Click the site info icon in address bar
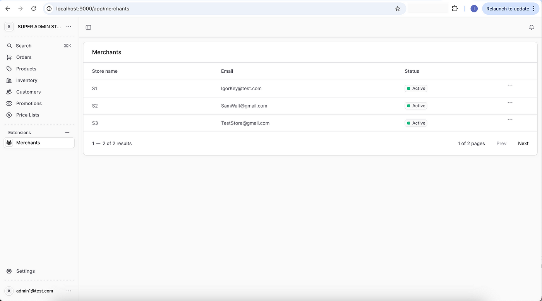The height and width of the screenshot is (301, 542). click(49, 9)
